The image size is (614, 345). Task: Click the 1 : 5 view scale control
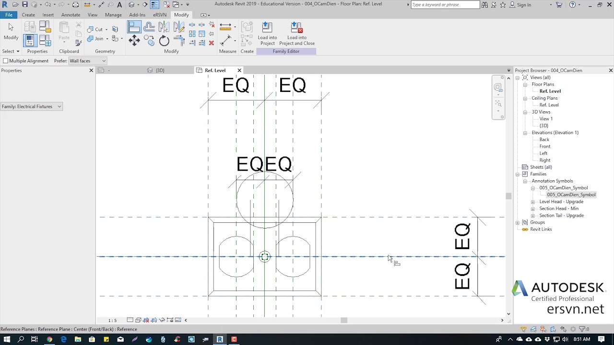pyautogui.click(x=112, y=320)
